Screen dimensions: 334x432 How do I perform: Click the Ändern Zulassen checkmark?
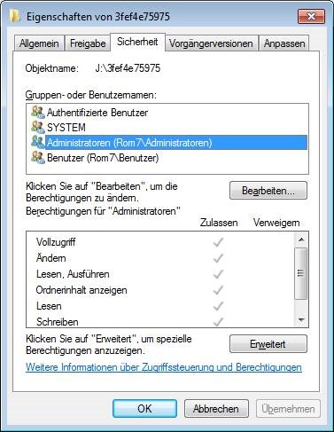point(218,258)
